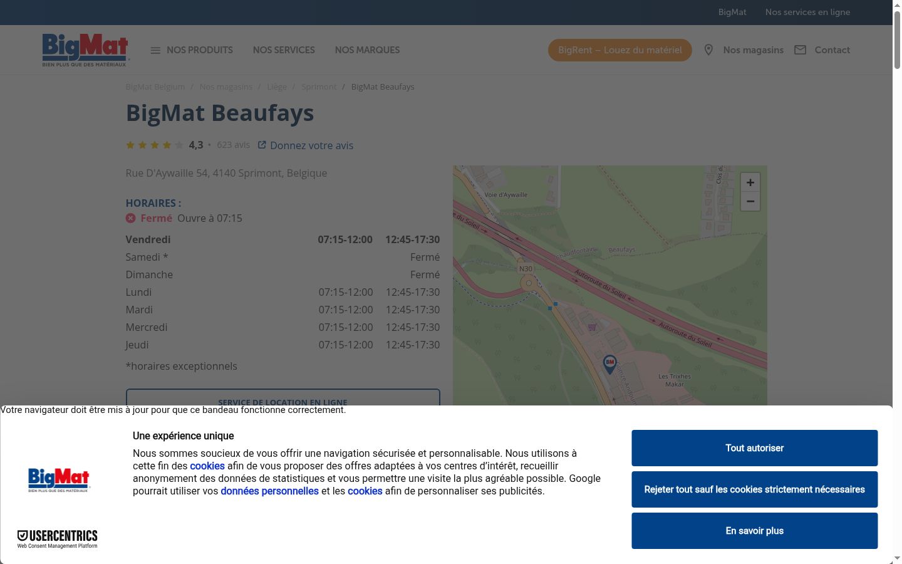Click the BigMat store marker on the map
The width and height of the screenshot is (902, 564).
click(x=609, y=364)
